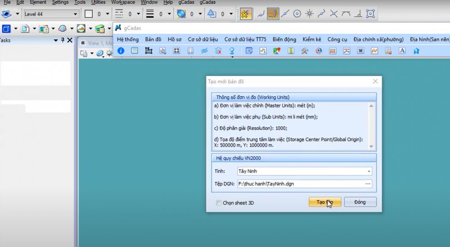The height and width of the screenshot is (247, 450).
Task: Click the letter A text icon
Action: (x=402, y=51)
